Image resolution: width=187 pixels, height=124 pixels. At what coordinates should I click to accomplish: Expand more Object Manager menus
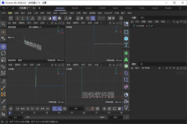pyautogui.click(x=168, y=22)
